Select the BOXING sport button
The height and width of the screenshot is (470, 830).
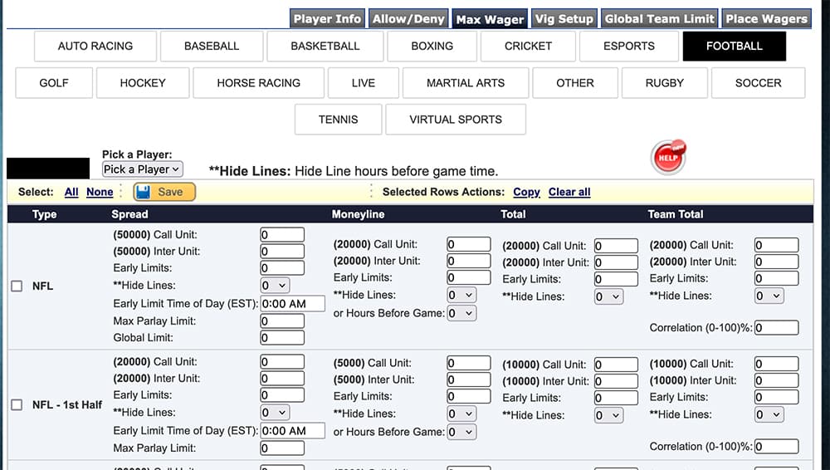432,47
